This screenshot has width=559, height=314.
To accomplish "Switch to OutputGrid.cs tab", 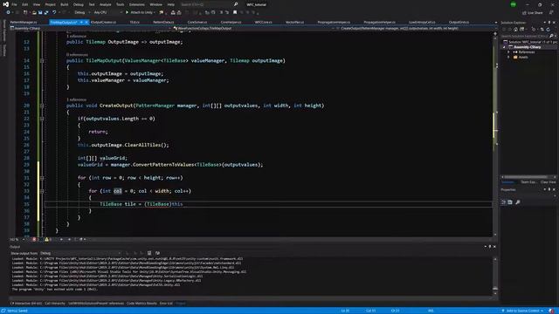I will click(x=459, y=22).
